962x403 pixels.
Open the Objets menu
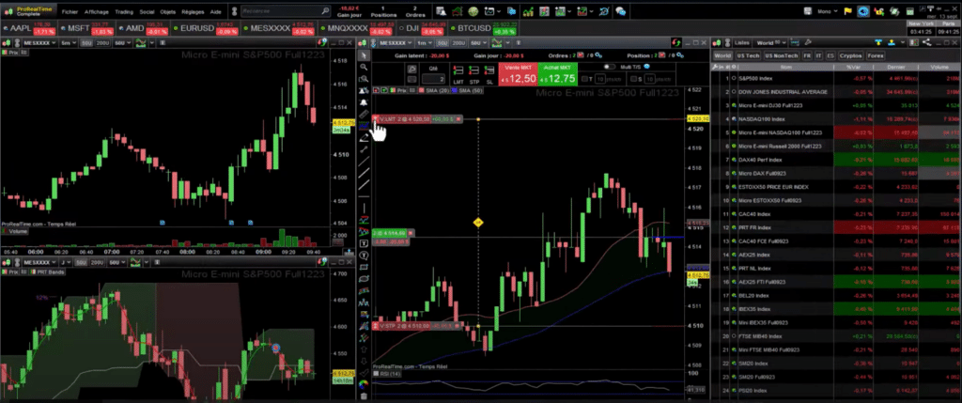(167, 11)
